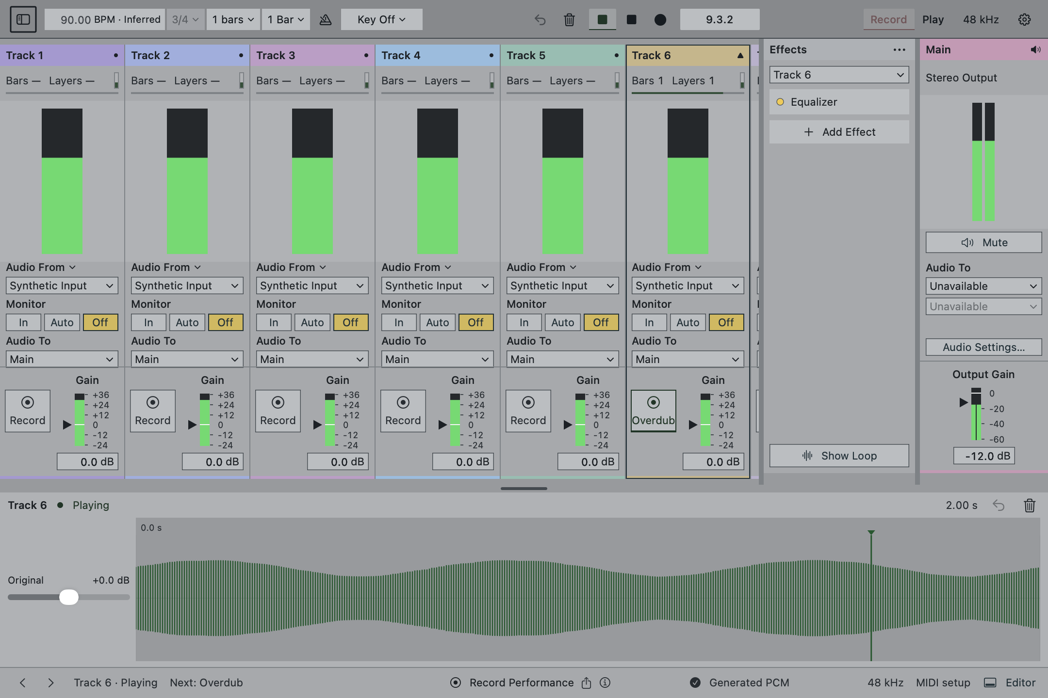Click the Record Performance share icon

586,682
